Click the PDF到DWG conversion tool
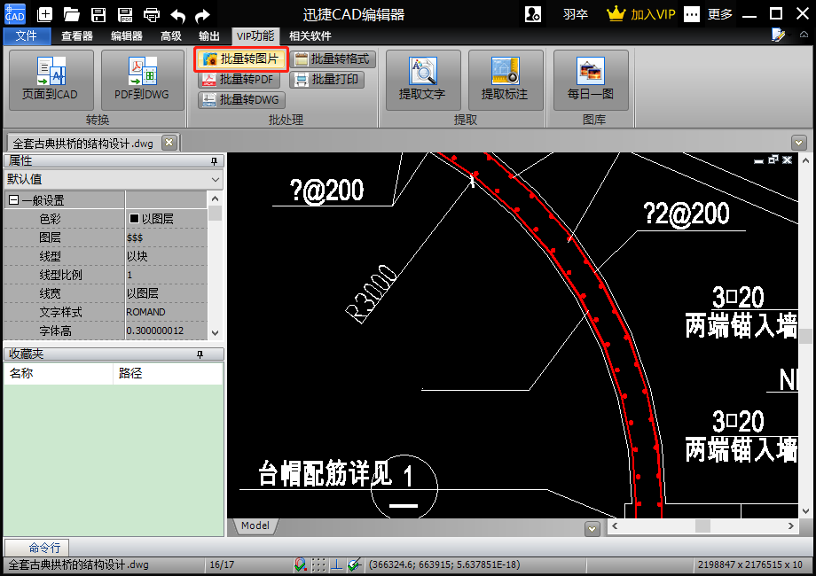The width and height of the screenshot is (816, 576). (142, 80)
